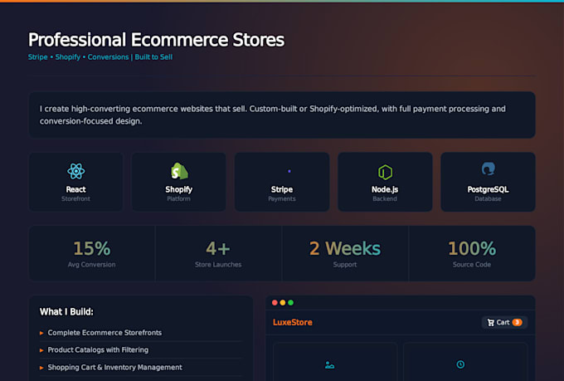Click the Complete Ecommerce Storefronts item
The height and width of the screenshot is (381, 564).
(x=105, y=333)
